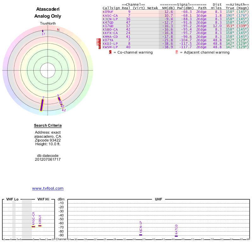Click the red N magnetic north marker
252x242 pixels.
58,30
